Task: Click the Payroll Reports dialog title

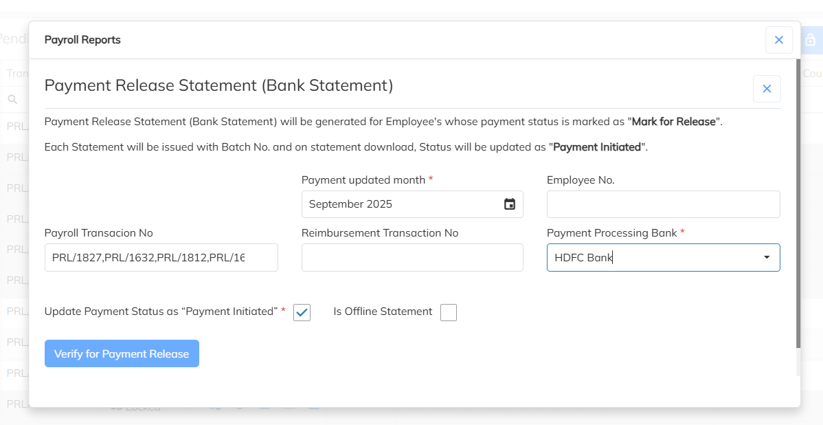Action: point(82,40)
